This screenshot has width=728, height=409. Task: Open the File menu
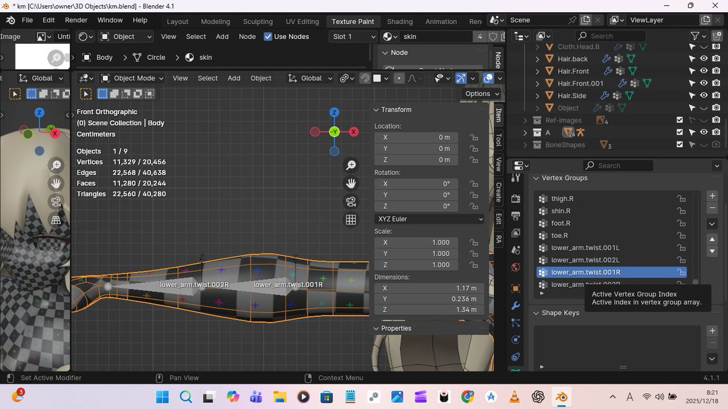tap(27, 20)
